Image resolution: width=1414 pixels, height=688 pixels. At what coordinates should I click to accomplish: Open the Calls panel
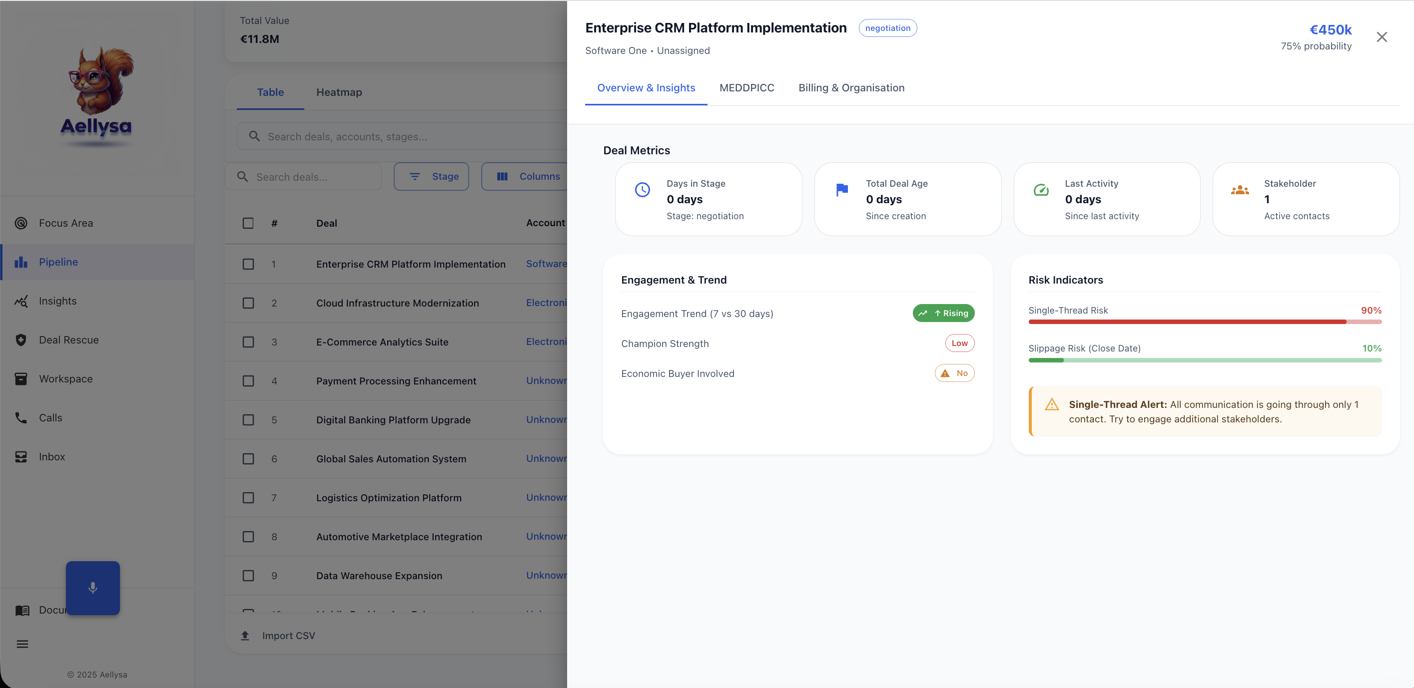click(50, 417)
